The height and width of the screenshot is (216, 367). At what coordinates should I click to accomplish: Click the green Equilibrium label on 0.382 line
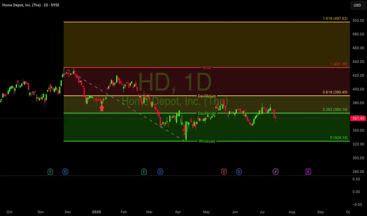[x=207, y=113]
